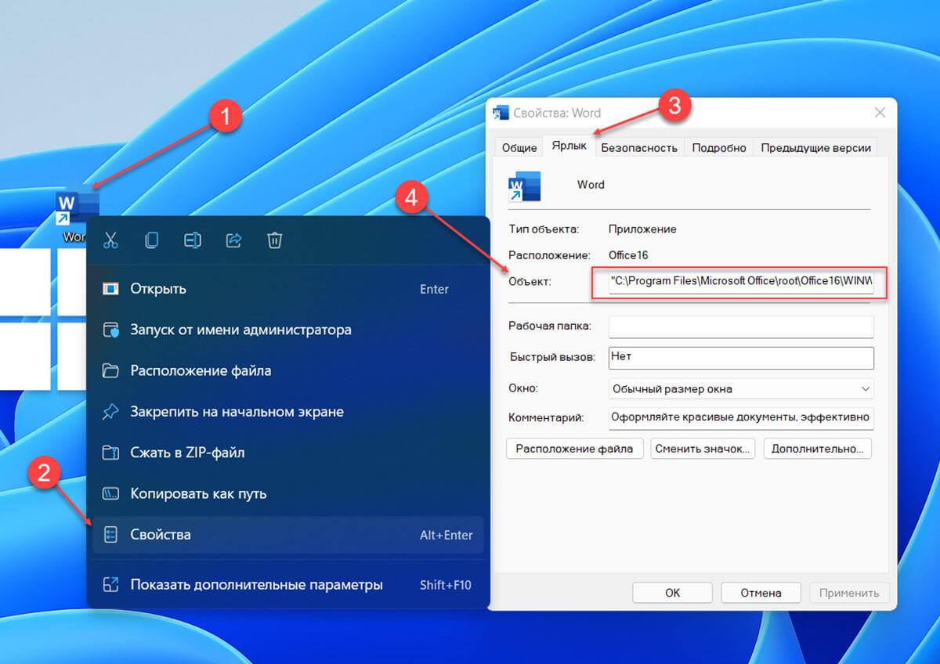Select the Word shortcut icon on the desktop

click(x=78, y=207)
